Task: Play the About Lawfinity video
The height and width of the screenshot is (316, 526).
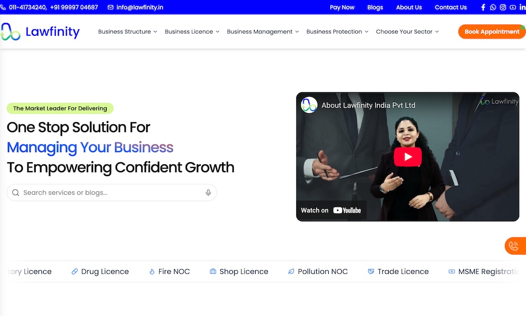Action: 408,157
